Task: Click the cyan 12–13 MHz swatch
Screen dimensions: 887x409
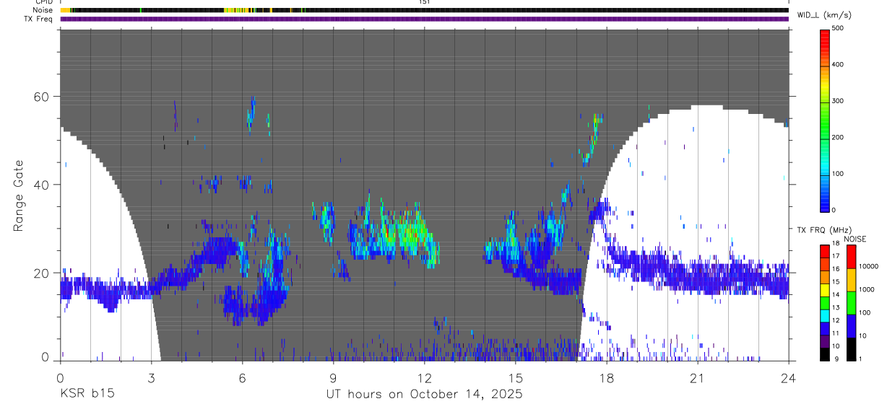Action: click(824, 315)
